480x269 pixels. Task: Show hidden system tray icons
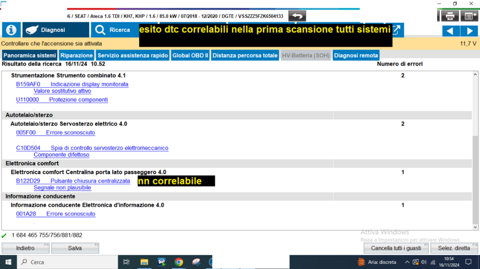click(x=407, y=262)
